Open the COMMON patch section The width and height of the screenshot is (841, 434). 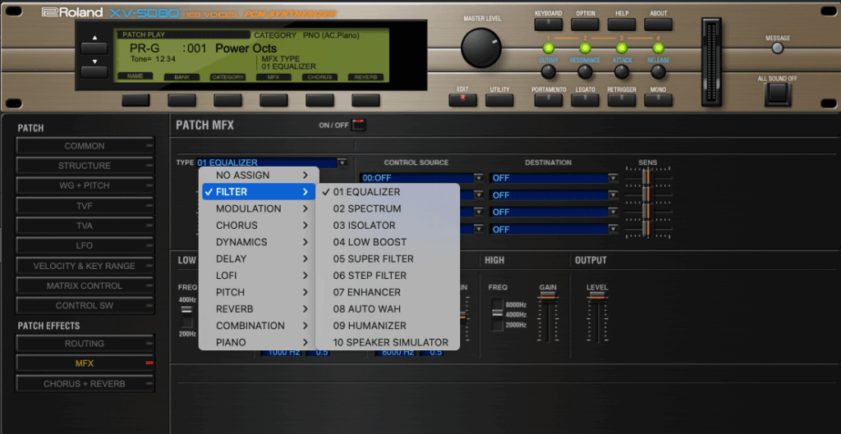tap(85, 146)
